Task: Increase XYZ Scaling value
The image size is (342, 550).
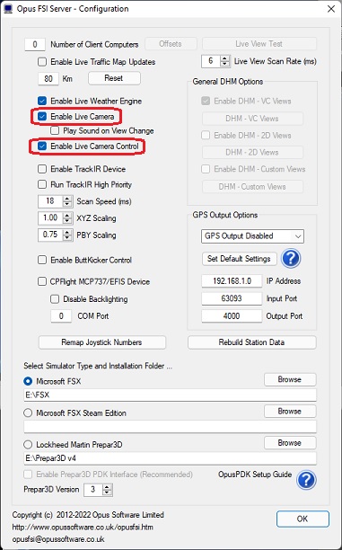Action: (x=67, y=215)
